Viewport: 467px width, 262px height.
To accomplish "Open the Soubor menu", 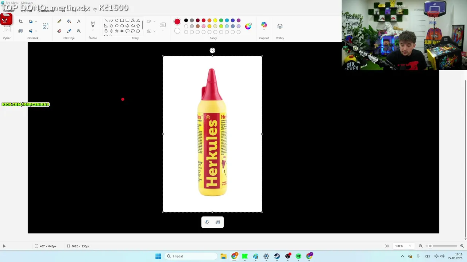I will [9, 11].
